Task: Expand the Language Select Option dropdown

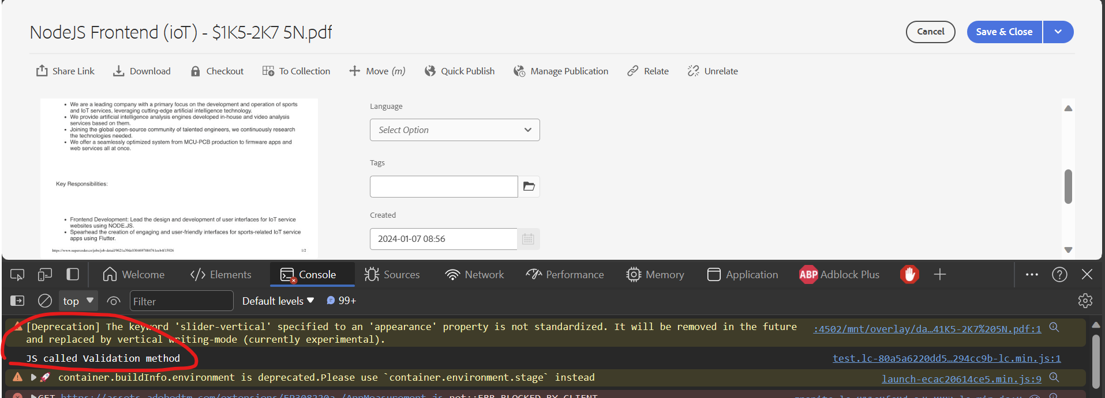Action: [x=455, y=130]
